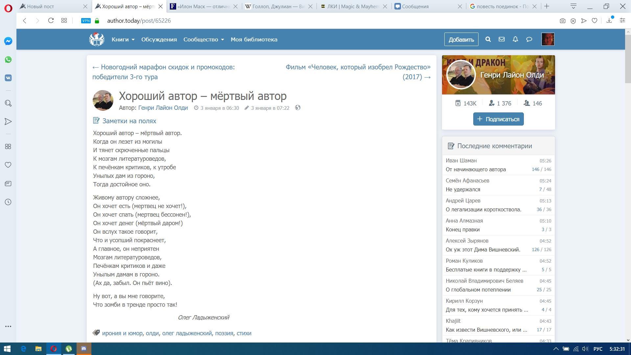Viewport: 631px width, 355px height.
Task: Toggle the VPN badge in address bar
Action: click(x=86, y=21)
